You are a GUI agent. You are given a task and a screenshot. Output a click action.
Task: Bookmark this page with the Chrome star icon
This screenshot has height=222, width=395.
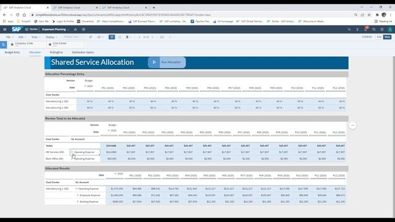(369, 15)
